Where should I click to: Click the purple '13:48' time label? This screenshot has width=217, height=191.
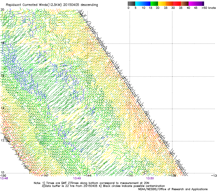(4, 178)
